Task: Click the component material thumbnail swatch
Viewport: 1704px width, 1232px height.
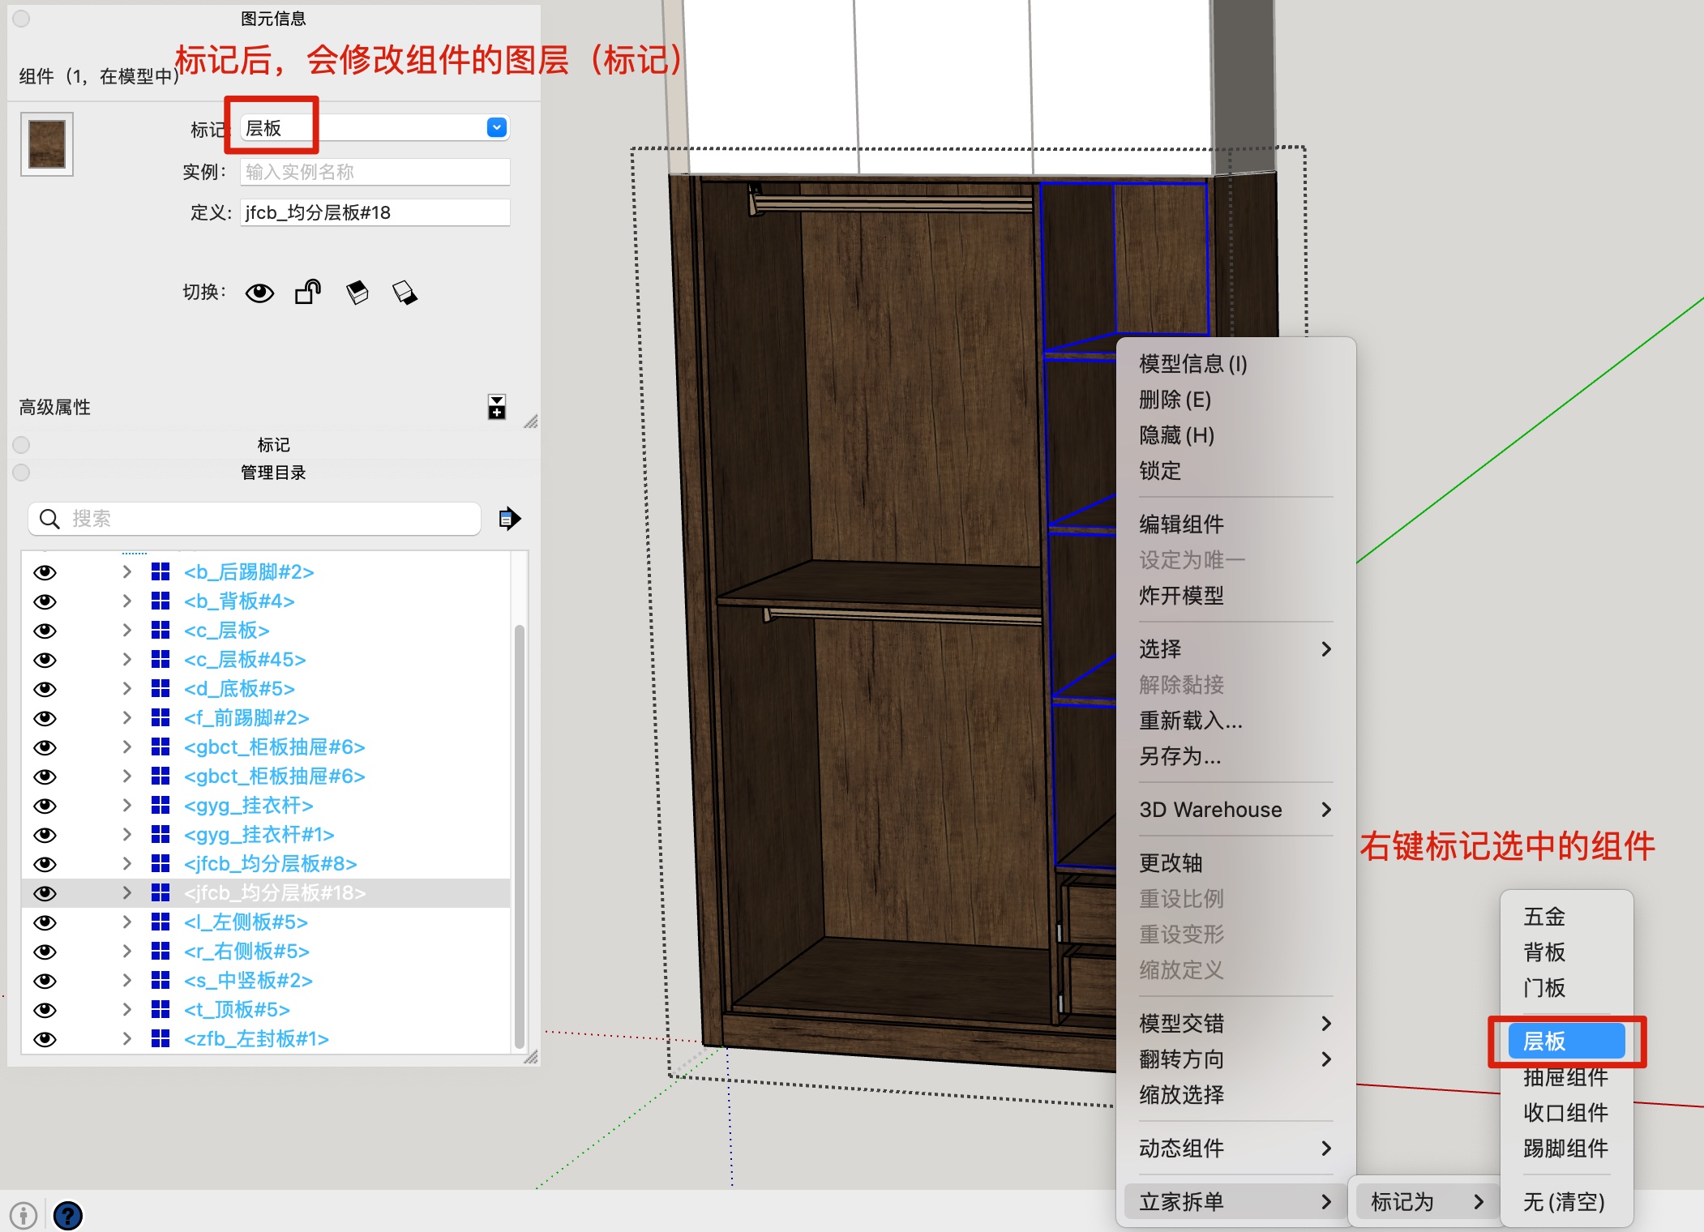Action: pyautogui.click(x=47, y=144)
